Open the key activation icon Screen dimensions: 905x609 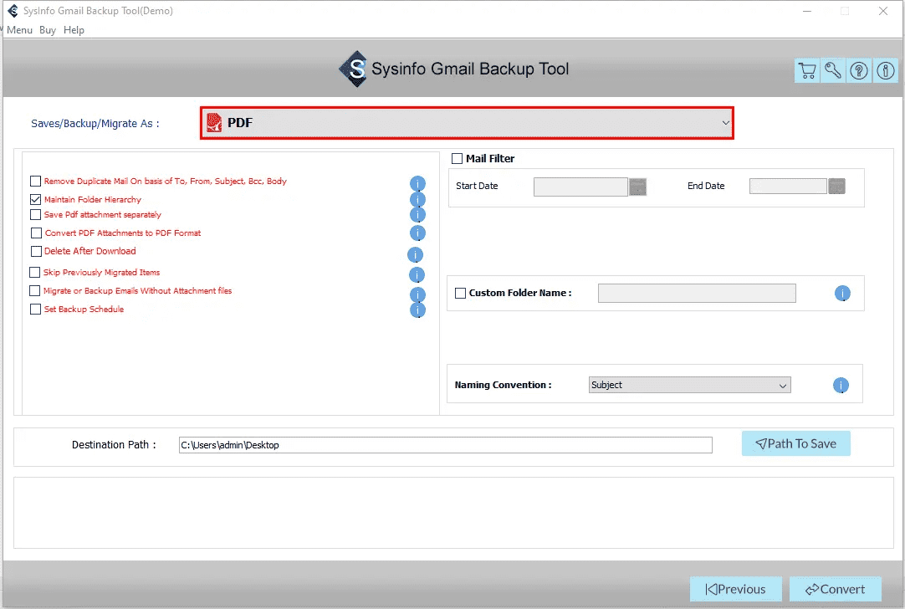[833, 70]
